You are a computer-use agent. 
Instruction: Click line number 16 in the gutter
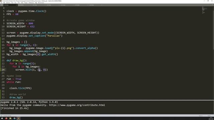pos(3,45)
